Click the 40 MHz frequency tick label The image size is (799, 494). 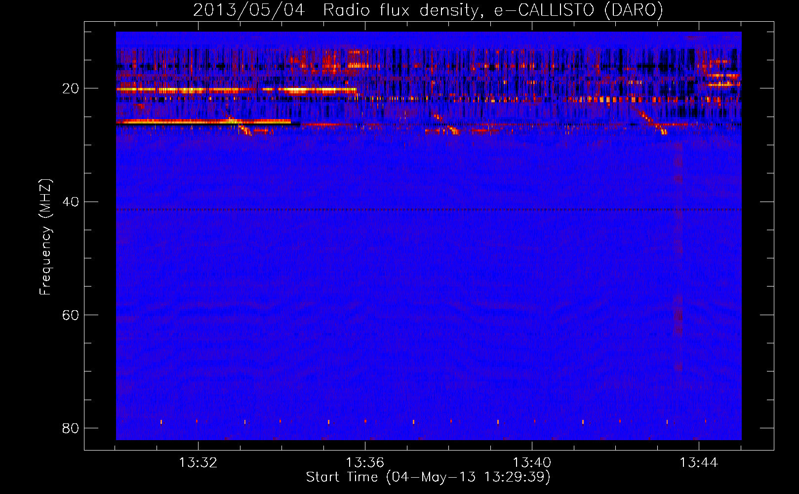tap(71, 202)
